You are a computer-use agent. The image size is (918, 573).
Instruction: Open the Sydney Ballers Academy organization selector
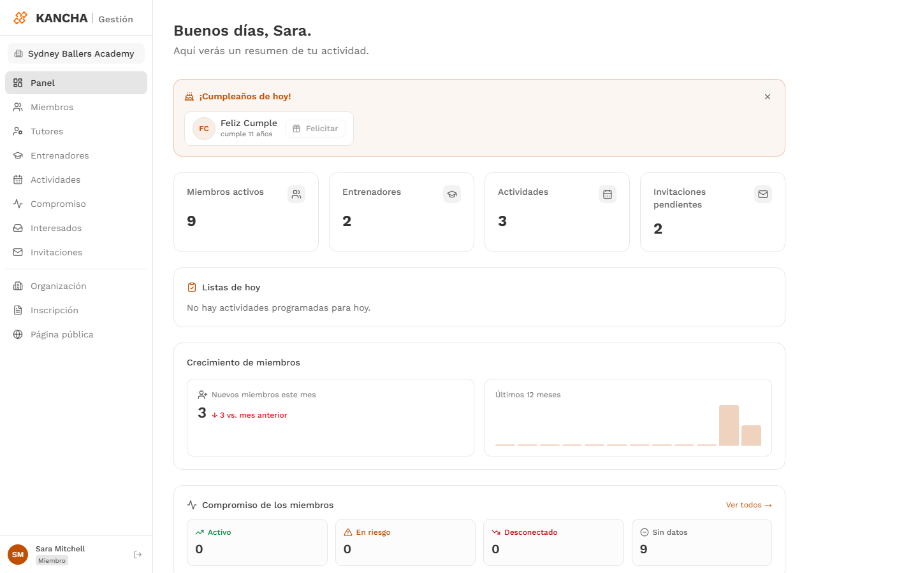click(76, 53)
